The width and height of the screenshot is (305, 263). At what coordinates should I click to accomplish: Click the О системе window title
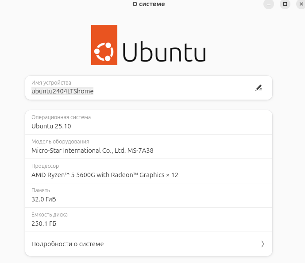pos(149,4)
